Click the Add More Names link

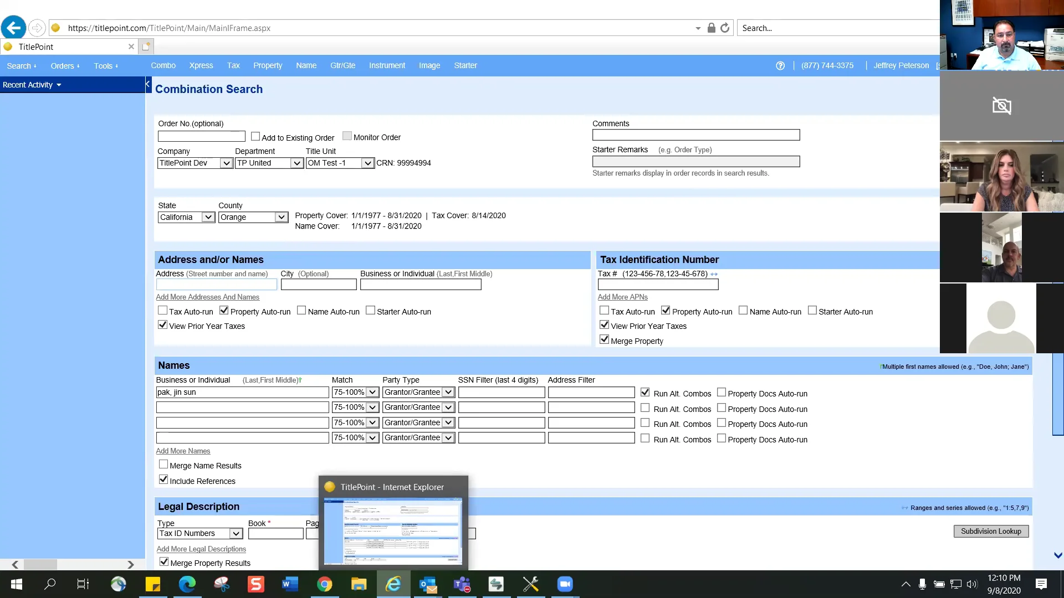[183, 451]
